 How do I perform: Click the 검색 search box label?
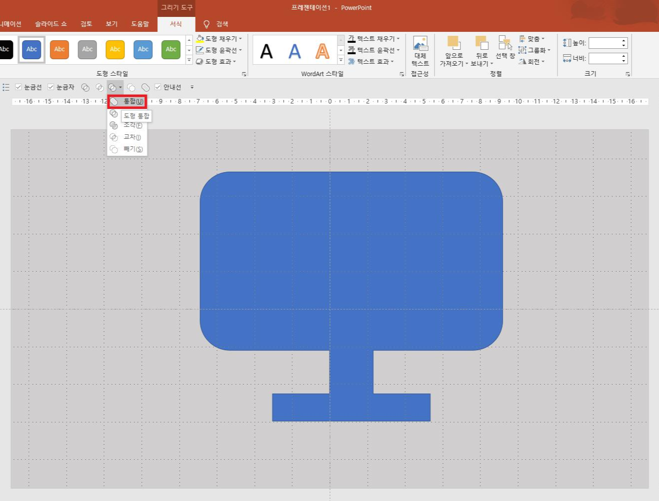coord(222,24)
